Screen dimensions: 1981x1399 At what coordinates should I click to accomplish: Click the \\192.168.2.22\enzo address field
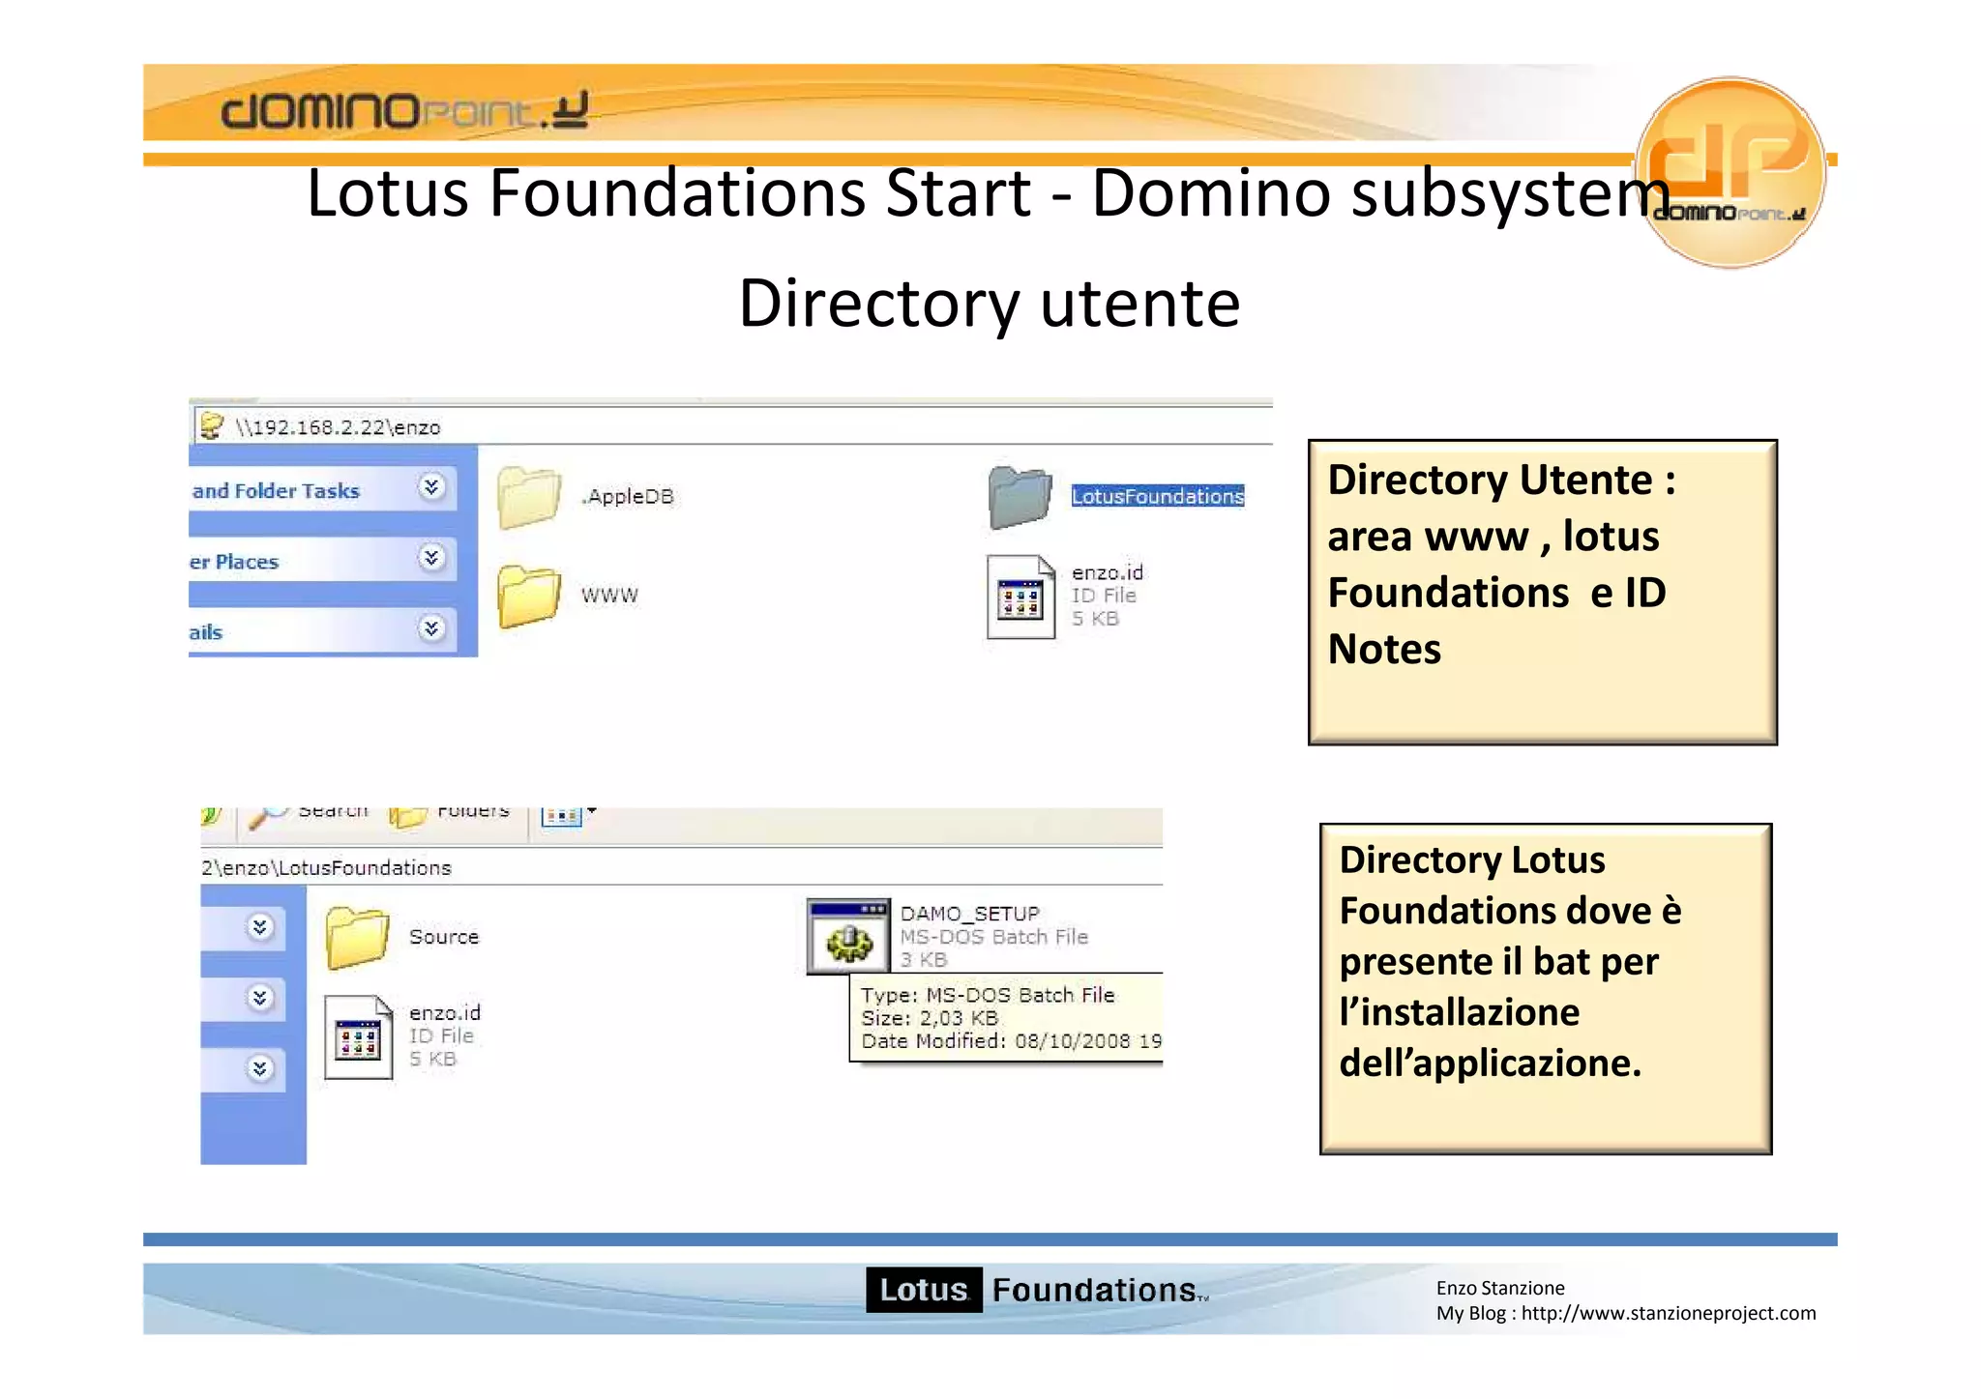(x=732, y=426)
